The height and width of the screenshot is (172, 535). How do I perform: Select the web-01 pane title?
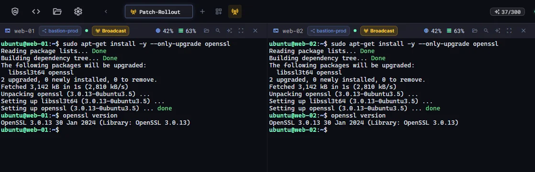click(24, 31)
